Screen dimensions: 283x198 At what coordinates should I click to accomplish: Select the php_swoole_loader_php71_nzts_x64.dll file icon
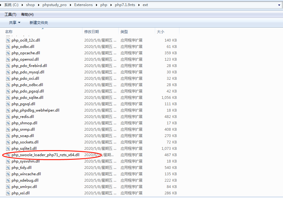point(8,155)
